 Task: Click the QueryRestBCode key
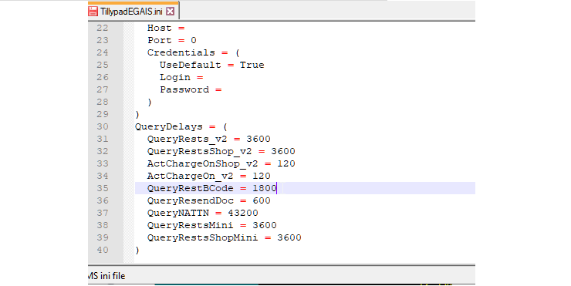[190, 188]
